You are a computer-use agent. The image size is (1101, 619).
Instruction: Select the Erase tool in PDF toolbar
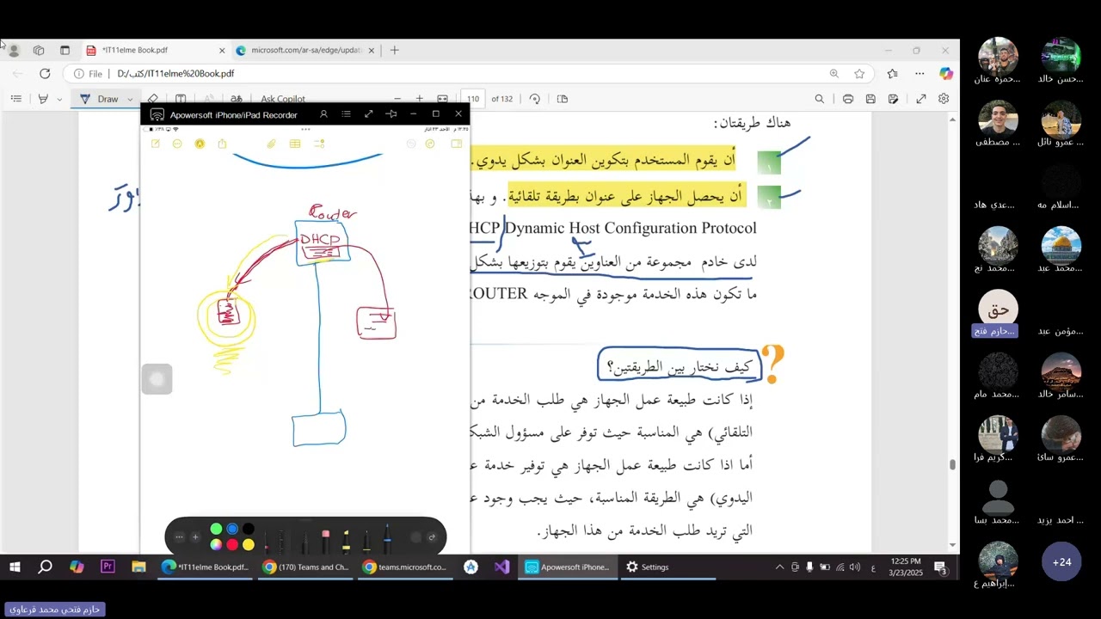tap(152, 99)
